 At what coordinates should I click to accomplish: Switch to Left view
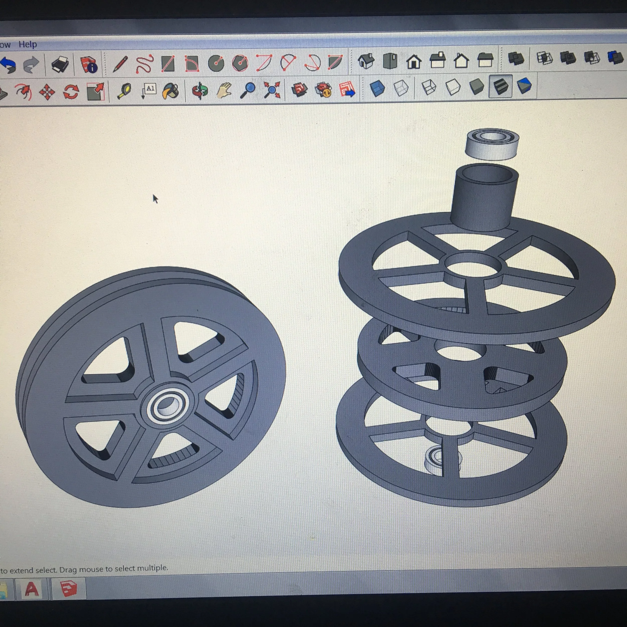click(485, 60)
